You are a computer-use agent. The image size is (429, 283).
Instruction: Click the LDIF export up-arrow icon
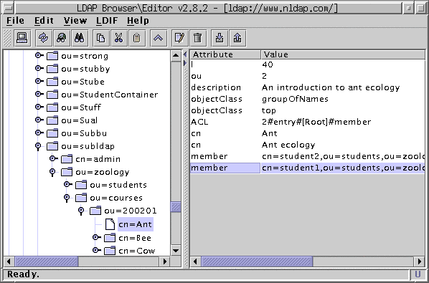pos(237,38)
